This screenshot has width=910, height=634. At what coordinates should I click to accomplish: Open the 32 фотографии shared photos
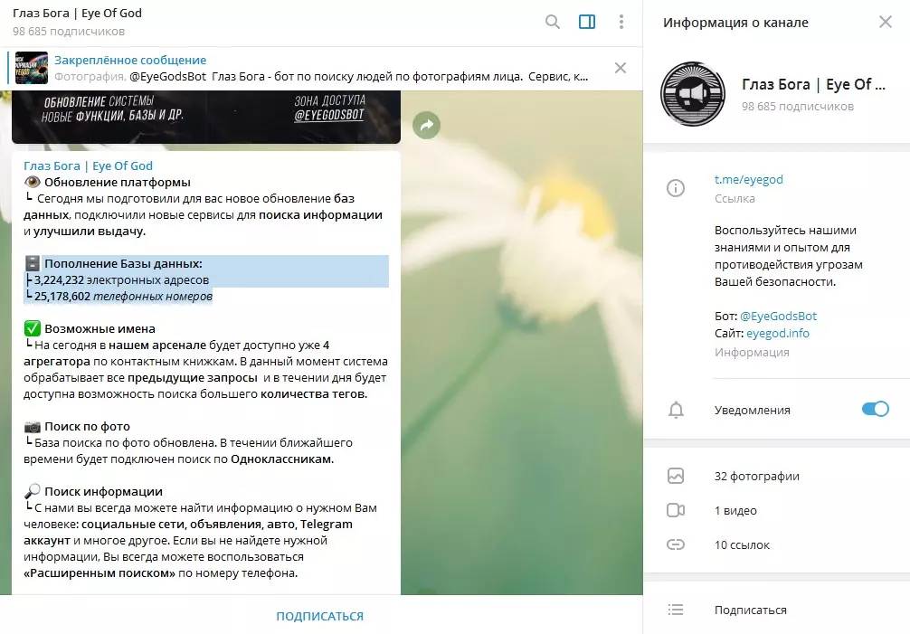(x=757, y=477)
